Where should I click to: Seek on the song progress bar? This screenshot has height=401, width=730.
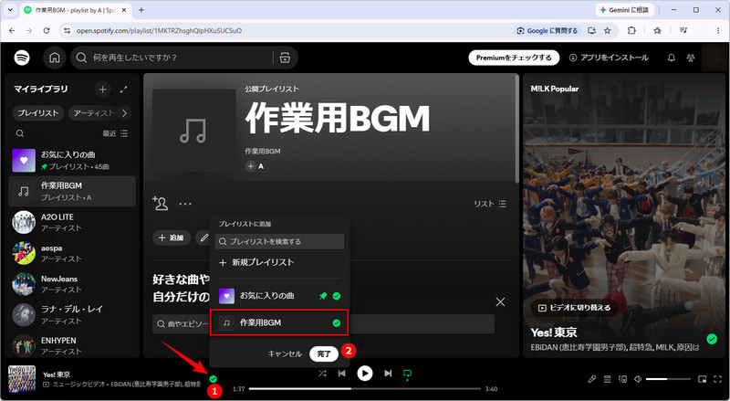click(364, 388)
